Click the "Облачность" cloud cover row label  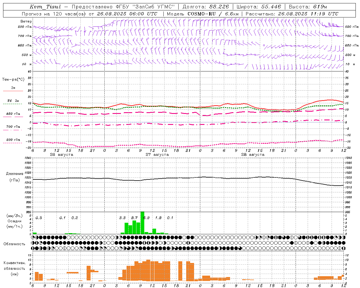[x=14, y=244]
